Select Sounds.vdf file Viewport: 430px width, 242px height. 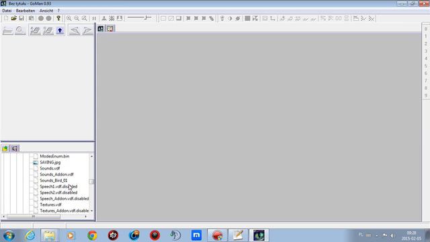tap(50, 168)
